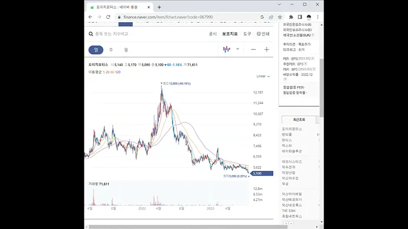Viewport: 408px width, 229px height.
Task: Zoom in chart with plus icon
Action: coord(267,49)
